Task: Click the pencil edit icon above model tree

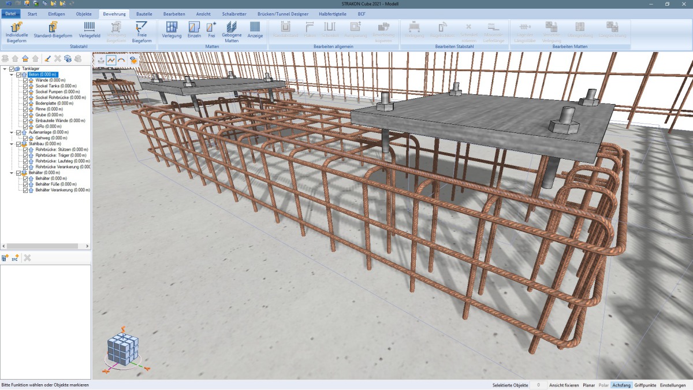Action: click(x=47, y=58)
